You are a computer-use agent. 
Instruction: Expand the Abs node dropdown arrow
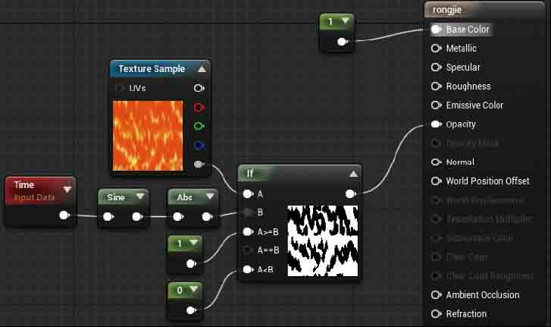[208, 197]
